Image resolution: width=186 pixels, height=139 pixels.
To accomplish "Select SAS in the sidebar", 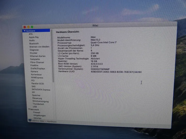I will click(x=33, y=86).
